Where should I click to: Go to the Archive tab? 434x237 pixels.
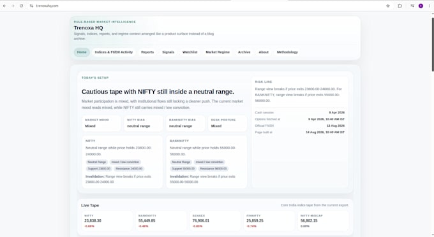[x=244, y=52]
